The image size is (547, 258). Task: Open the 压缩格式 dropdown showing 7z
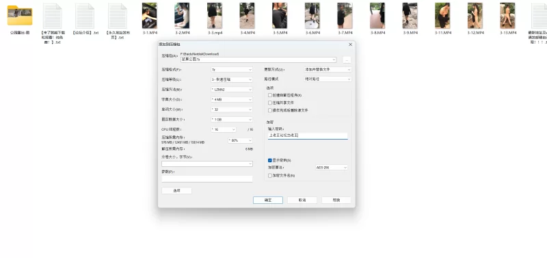tap(232, 70)
